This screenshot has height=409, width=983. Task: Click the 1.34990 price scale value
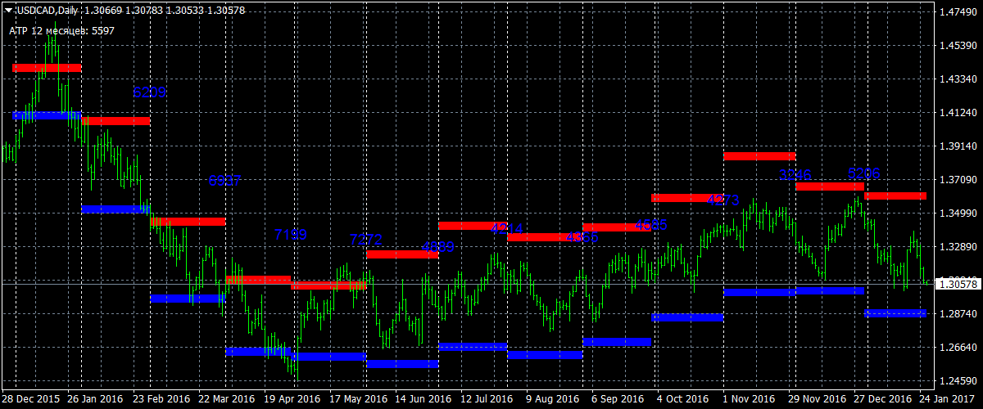(957, 213)
